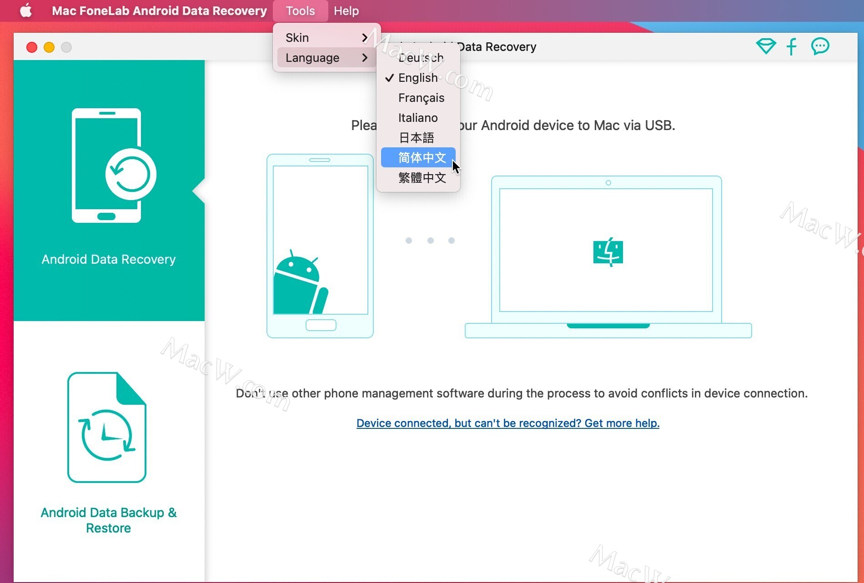The width and height of the screenshot is (864, 583).
Task: Minimize the window with yellow button
Action: coord(49,47)
